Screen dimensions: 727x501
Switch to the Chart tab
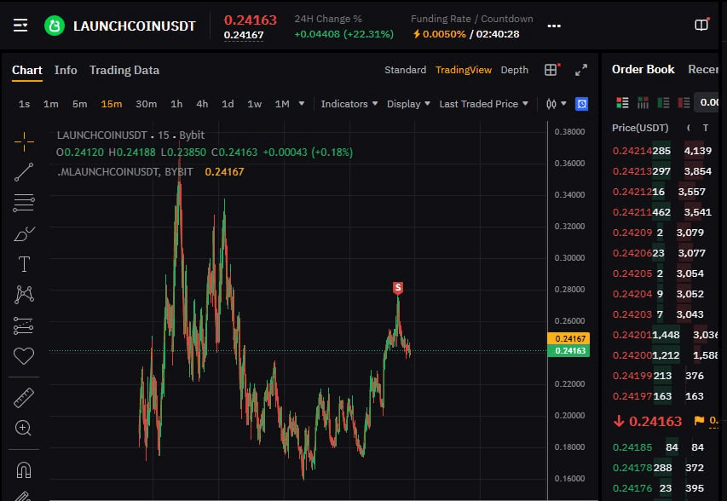click(x=27, y=70)
